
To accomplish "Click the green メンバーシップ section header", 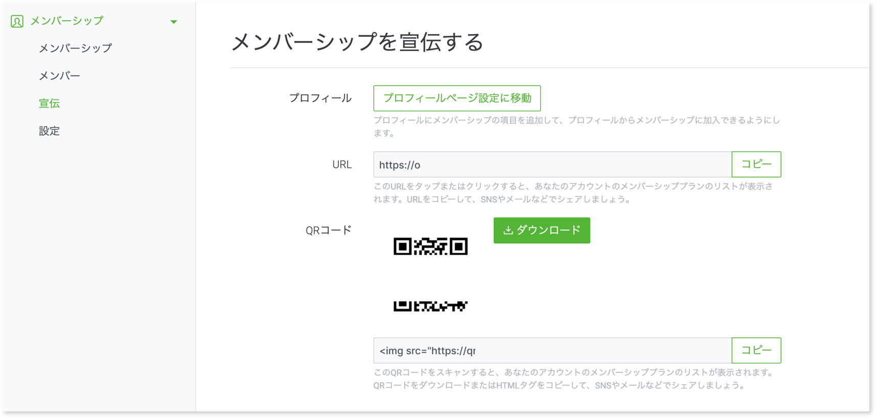I will (x=66, y=21).
